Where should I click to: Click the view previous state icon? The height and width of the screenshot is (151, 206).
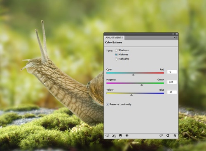tap(161, 135)
